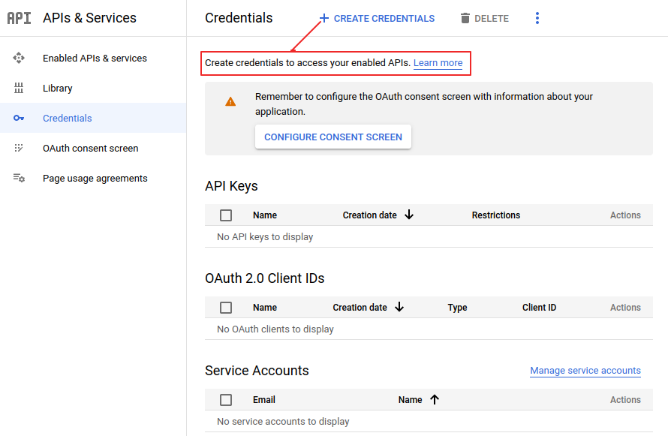This screenshot has height=436, width=668.
Task: Open the Library menu item
Action: point(58,88)
